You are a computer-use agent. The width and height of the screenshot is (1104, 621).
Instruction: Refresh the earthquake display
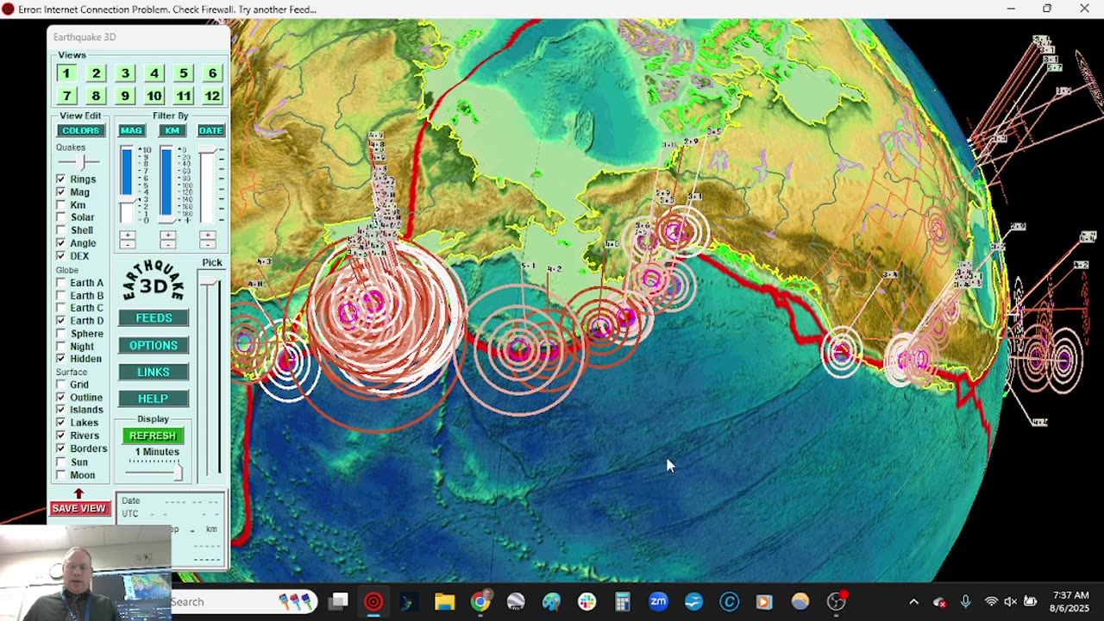[x=153, y=436]
